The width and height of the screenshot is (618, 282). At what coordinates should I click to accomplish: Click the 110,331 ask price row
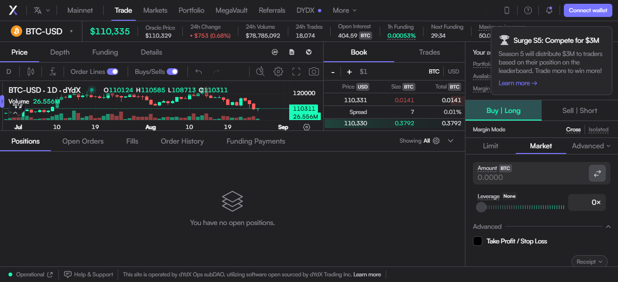click(x=394, y=100)
